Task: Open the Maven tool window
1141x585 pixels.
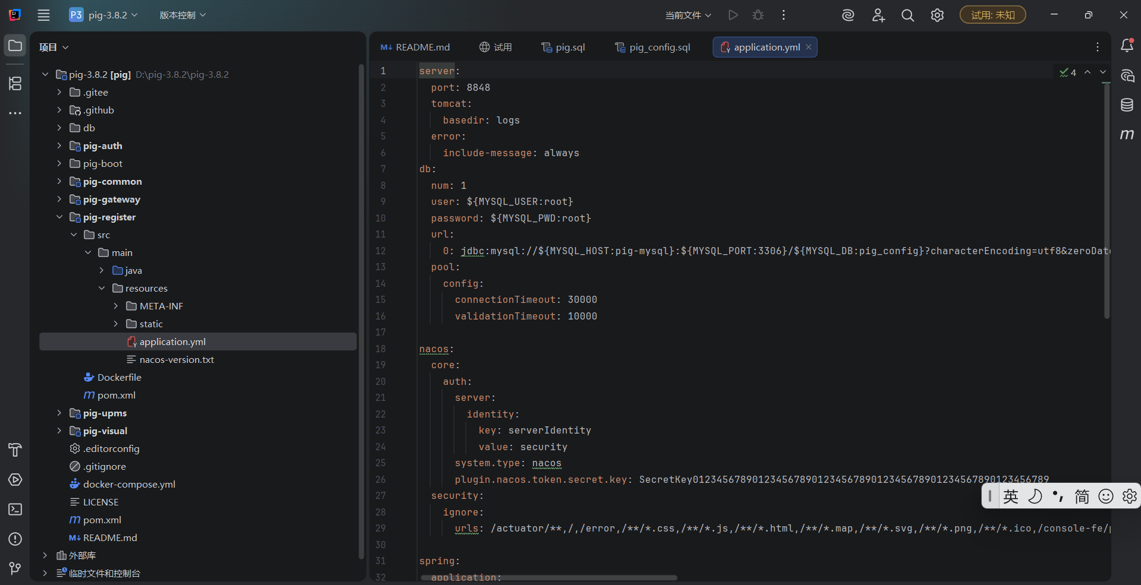Action: [1127, 135]
